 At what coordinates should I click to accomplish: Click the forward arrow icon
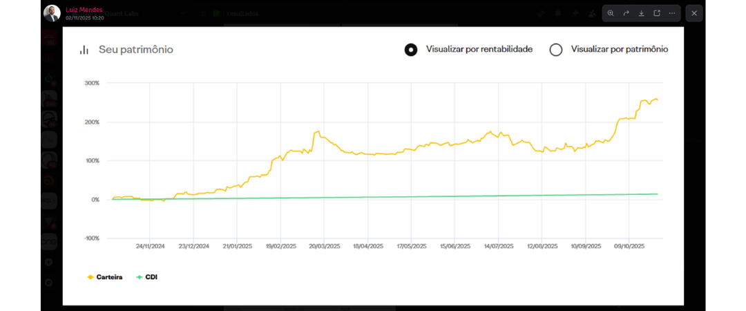[626, 13]
